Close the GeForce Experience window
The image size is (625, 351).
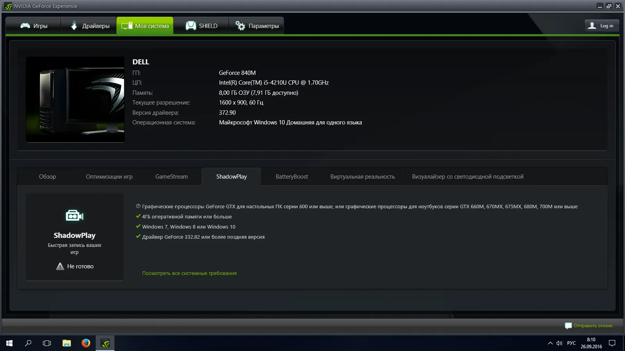point(618,6)
